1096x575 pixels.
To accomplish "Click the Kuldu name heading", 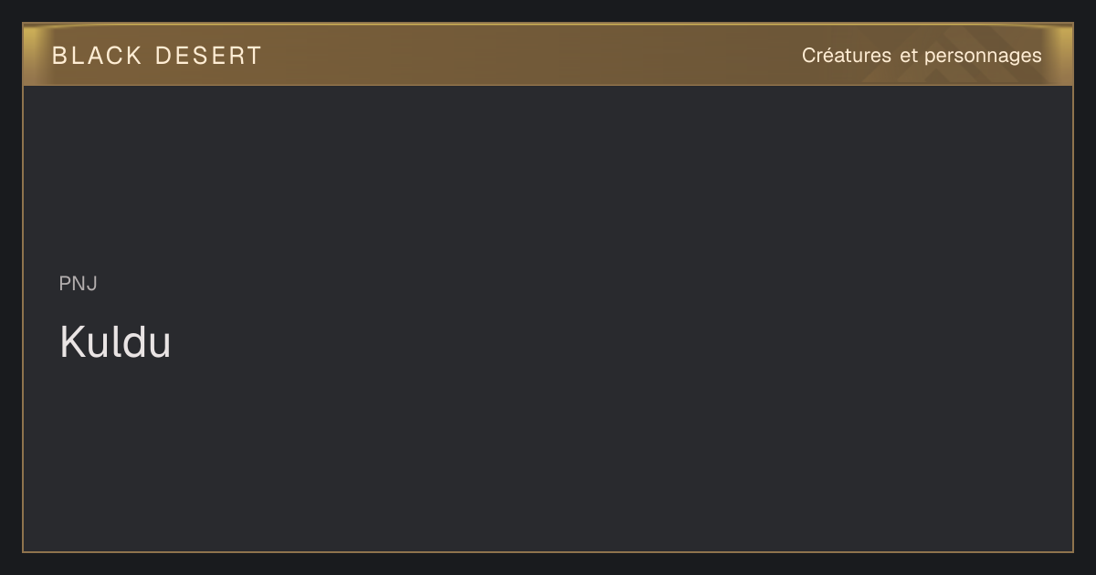I will (x=115, y=342).
